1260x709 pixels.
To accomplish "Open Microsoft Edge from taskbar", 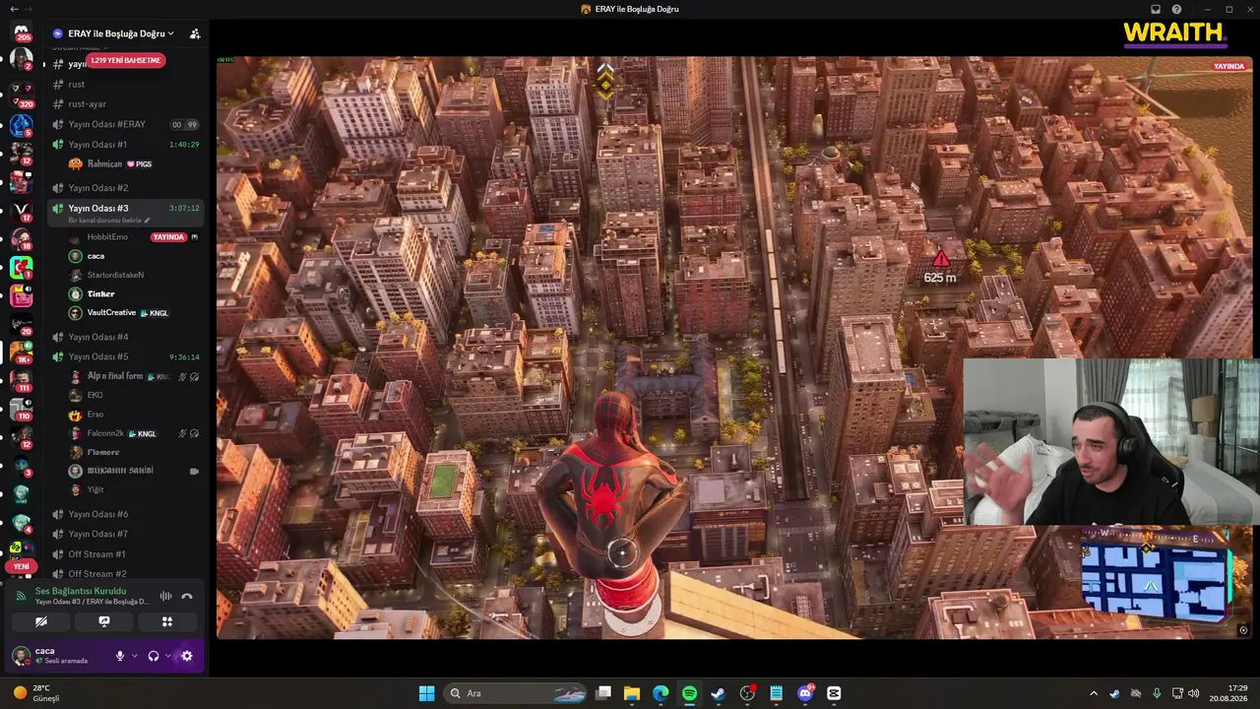I will pos(661,693).
